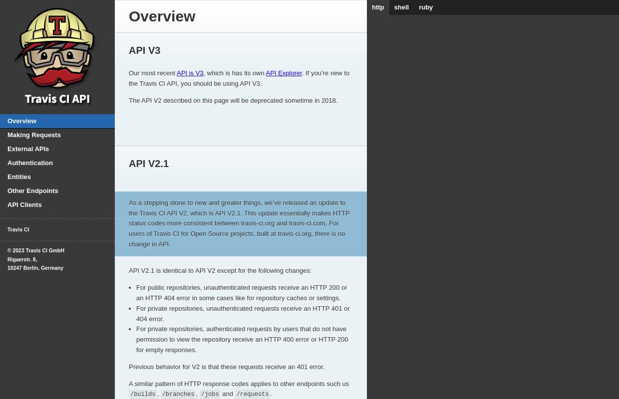Click the /builds code snippet
This screenshot has height=399, width=619.
click(143, 395)
